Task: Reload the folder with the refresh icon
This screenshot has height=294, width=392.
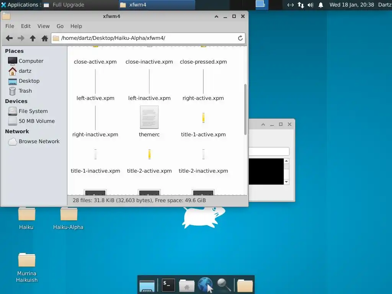Action: click(240, 38)
